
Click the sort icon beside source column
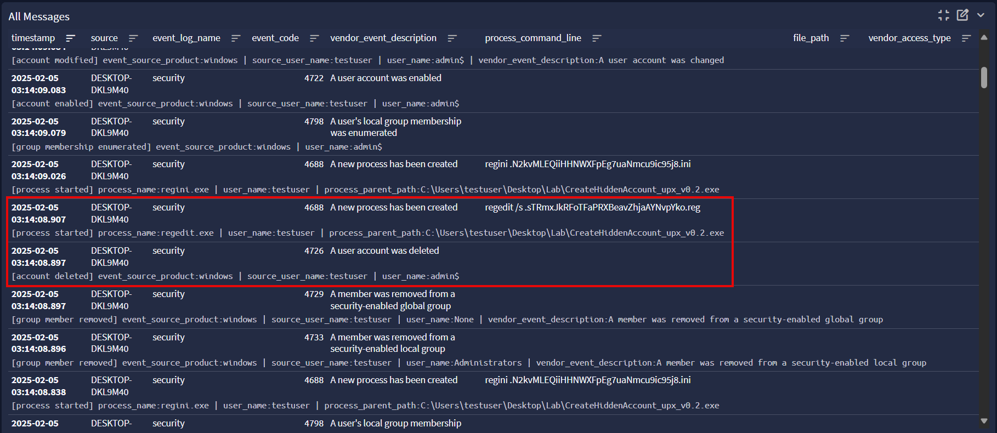(133, 38)
